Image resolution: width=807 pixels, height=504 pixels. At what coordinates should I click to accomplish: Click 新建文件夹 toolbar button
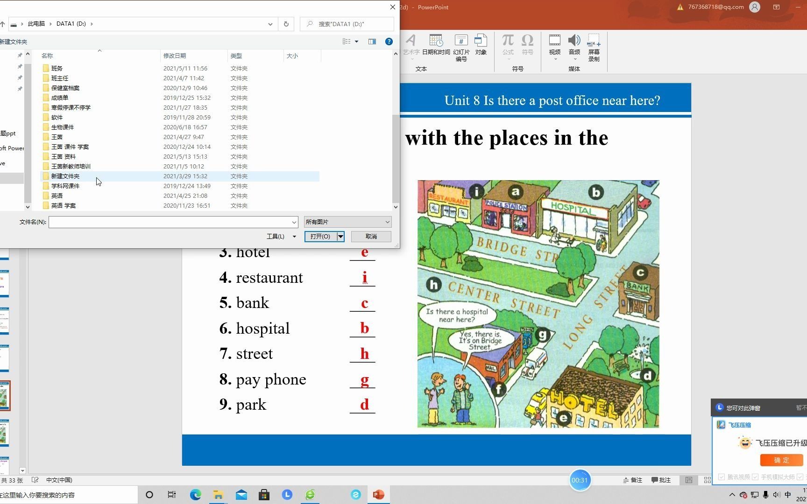pyautogui.click(x=14, y=42)
